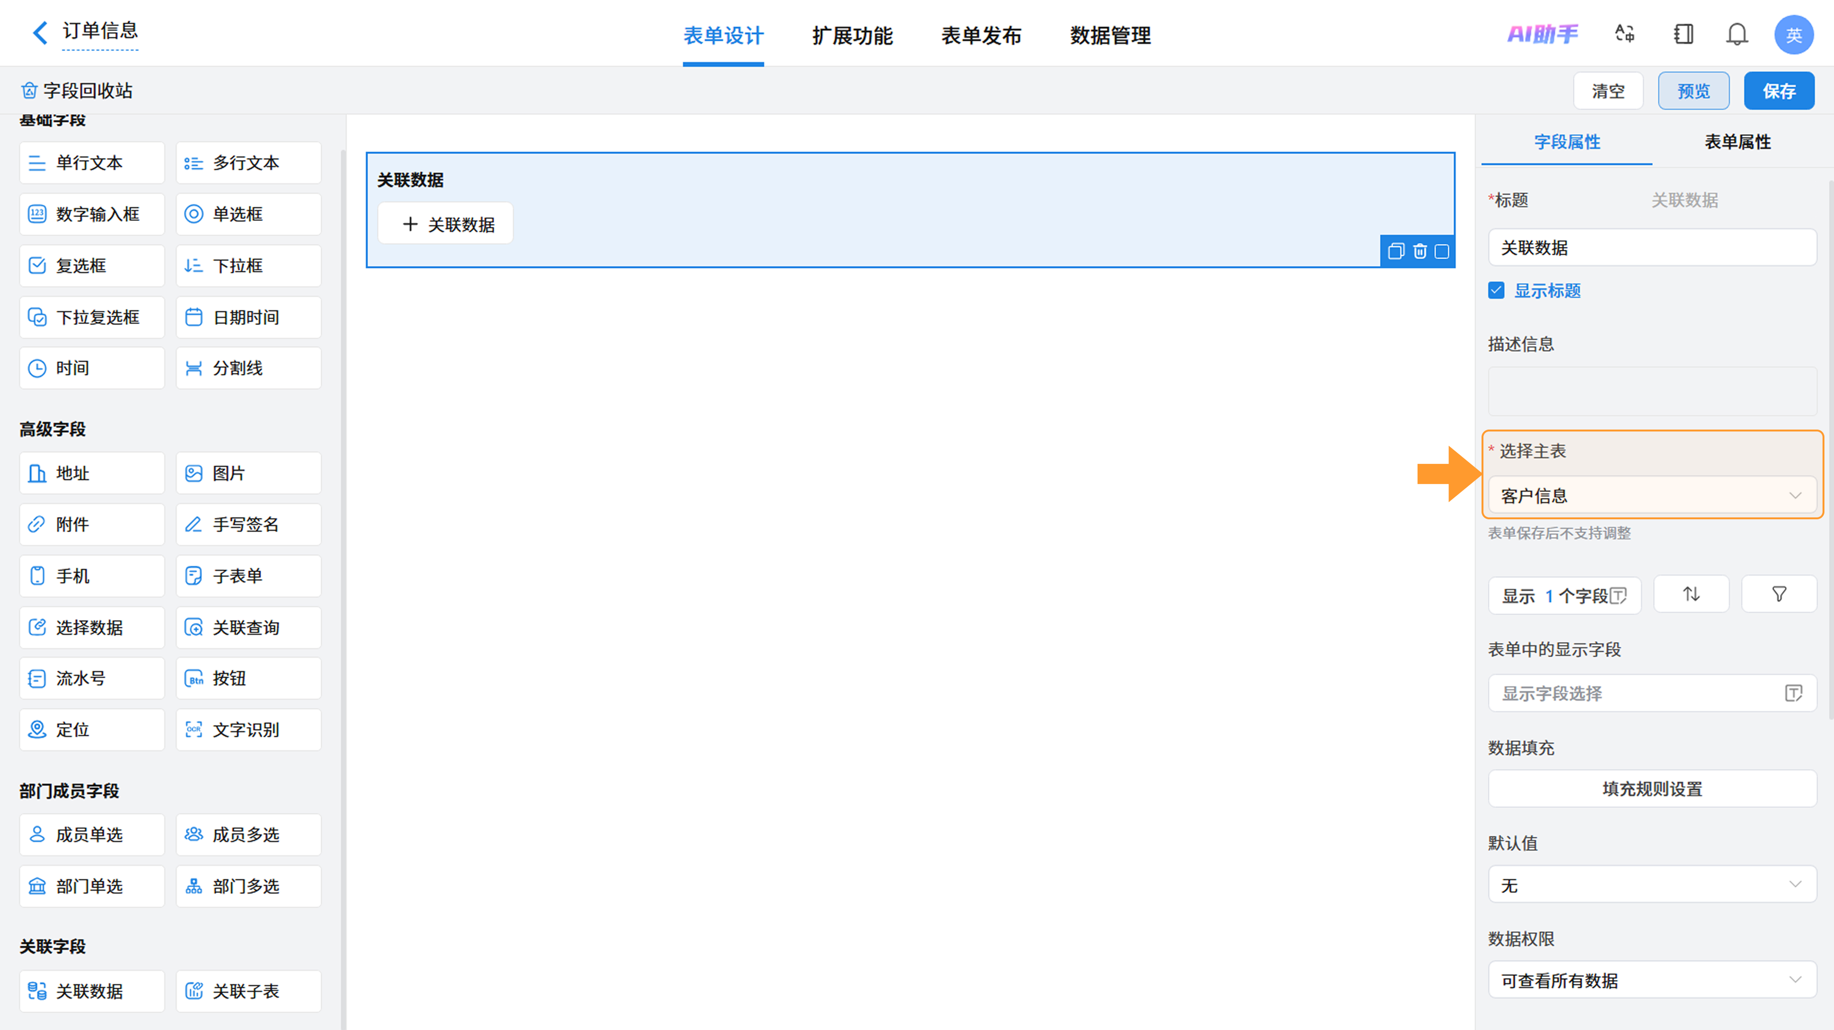The width and height of the screenshot is (1834, 1030).
Task: Open the AI助手 assistant
Action: click(x=1542, y=33)
